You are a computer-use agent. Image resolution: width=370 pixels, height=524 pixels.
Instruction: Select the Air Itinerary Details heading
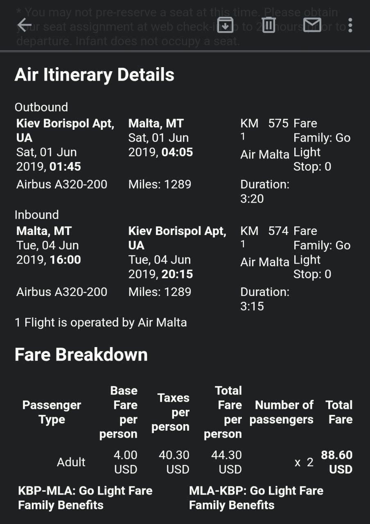[95, 75]
